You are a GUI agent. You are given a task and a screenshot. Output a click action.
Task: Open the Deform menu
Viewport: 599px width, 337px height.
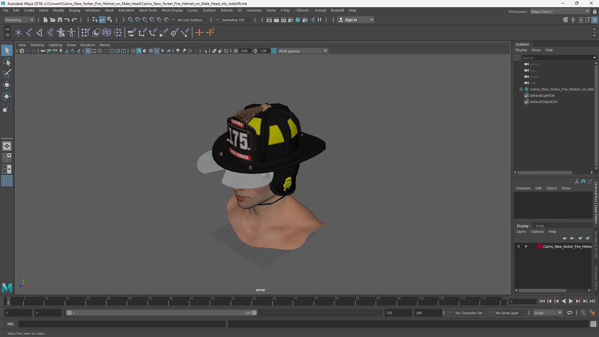pos(227,10)
